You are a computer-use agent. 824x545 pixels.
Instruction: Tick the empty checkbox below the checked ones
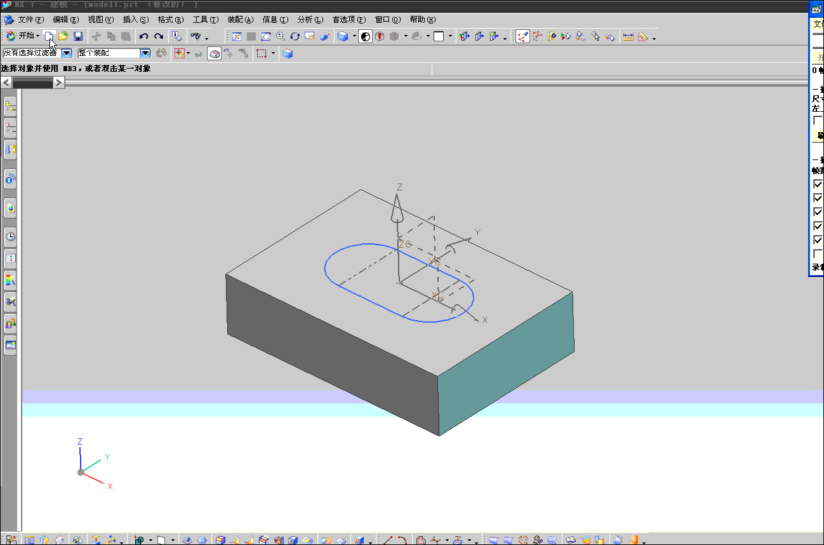point(818,254)
